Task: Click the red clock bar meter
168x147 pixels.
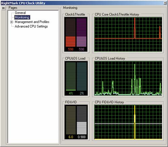Action: pos(71,32)
